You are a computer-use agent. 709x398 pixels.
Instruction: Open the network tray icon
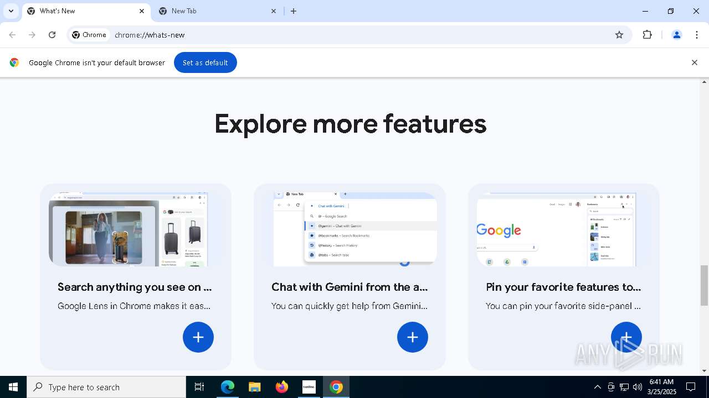pyautogui.click(x=624, y=387)
